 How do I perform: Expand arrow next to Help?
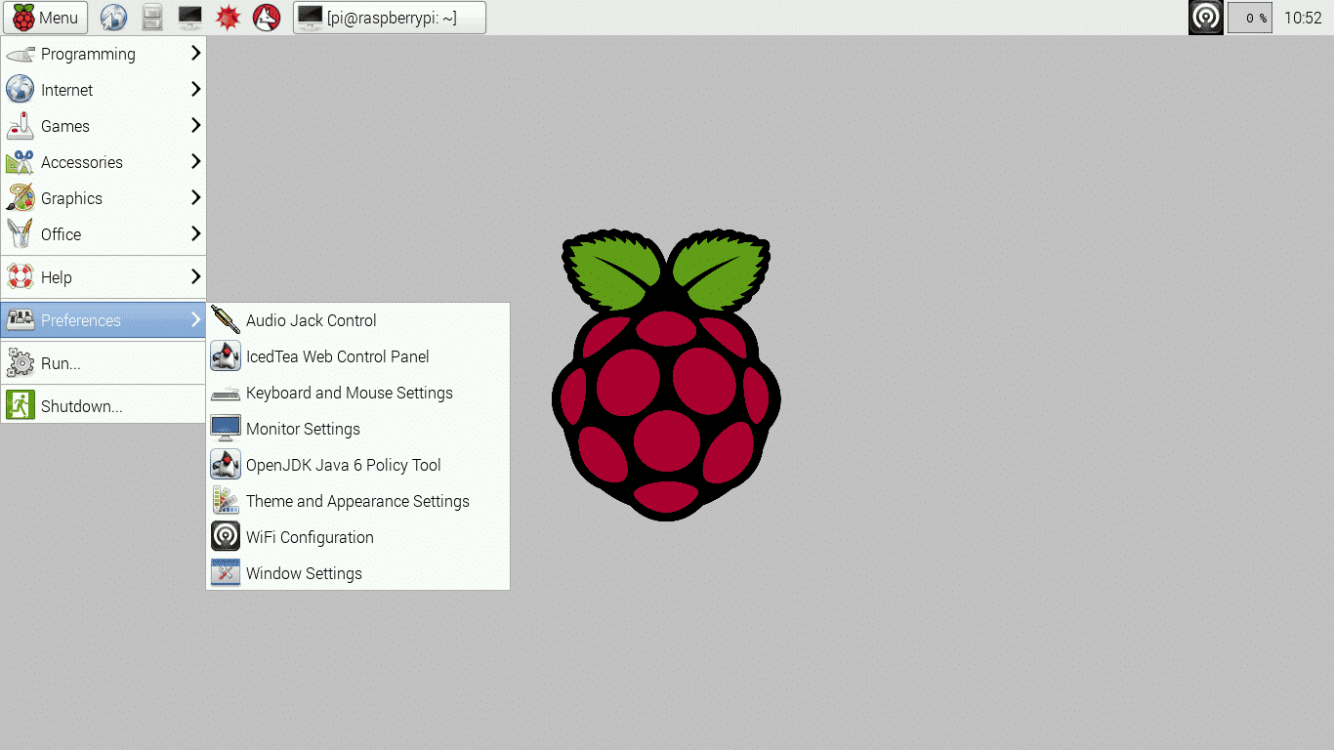(x=195, y=277)
